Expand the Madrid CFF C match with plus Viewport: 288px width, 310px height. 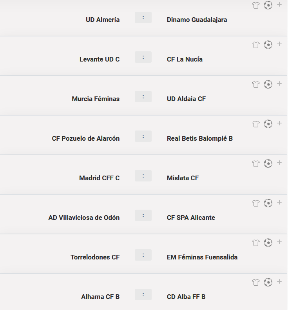coord(279,163)
